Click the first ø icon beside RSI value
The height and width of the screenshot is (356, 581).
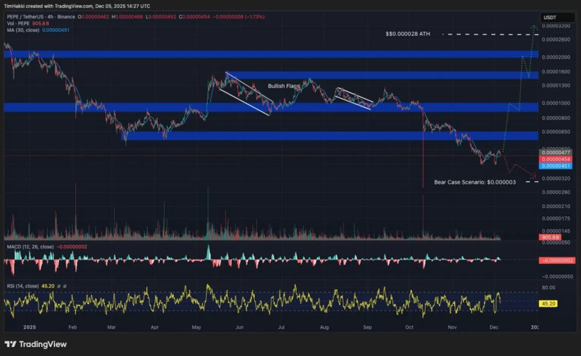[x=59, y=286]
